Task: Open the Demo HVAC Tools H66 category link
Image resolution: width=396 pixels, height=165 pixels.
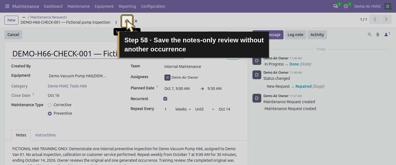Action: point(67,86)
